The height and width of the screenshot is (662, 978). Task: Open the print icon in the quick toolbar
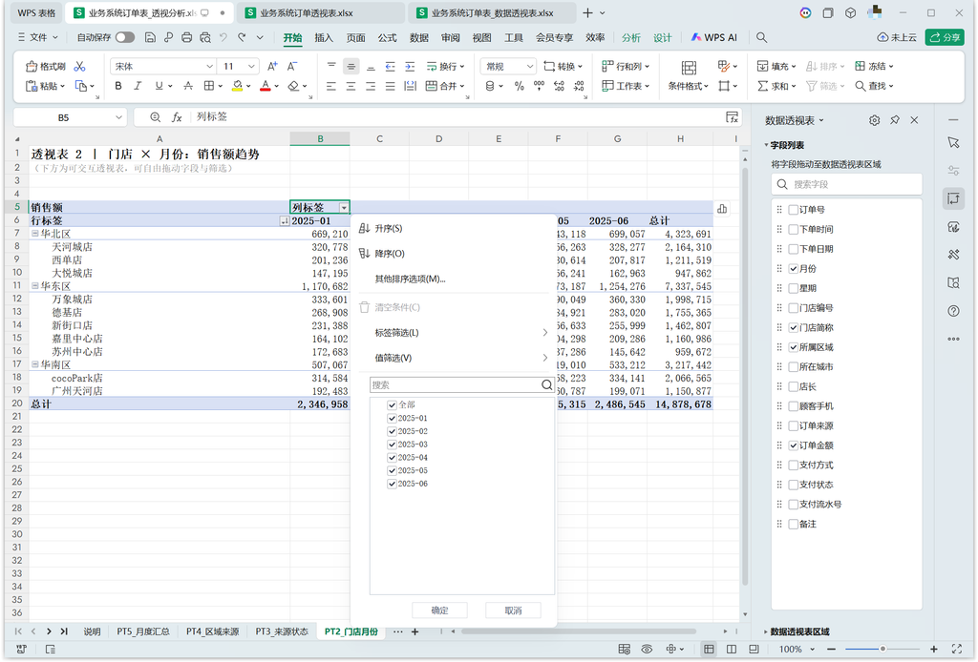(186, 37)
